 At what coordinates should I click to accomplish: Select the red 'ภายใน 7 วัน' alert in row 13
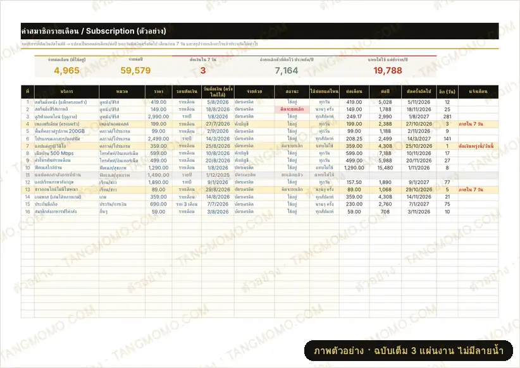click(x=471, y=190)
